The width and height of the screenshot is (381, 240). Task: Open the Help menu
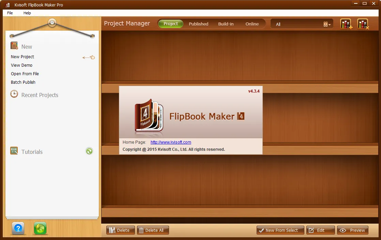tap(27, 13)
